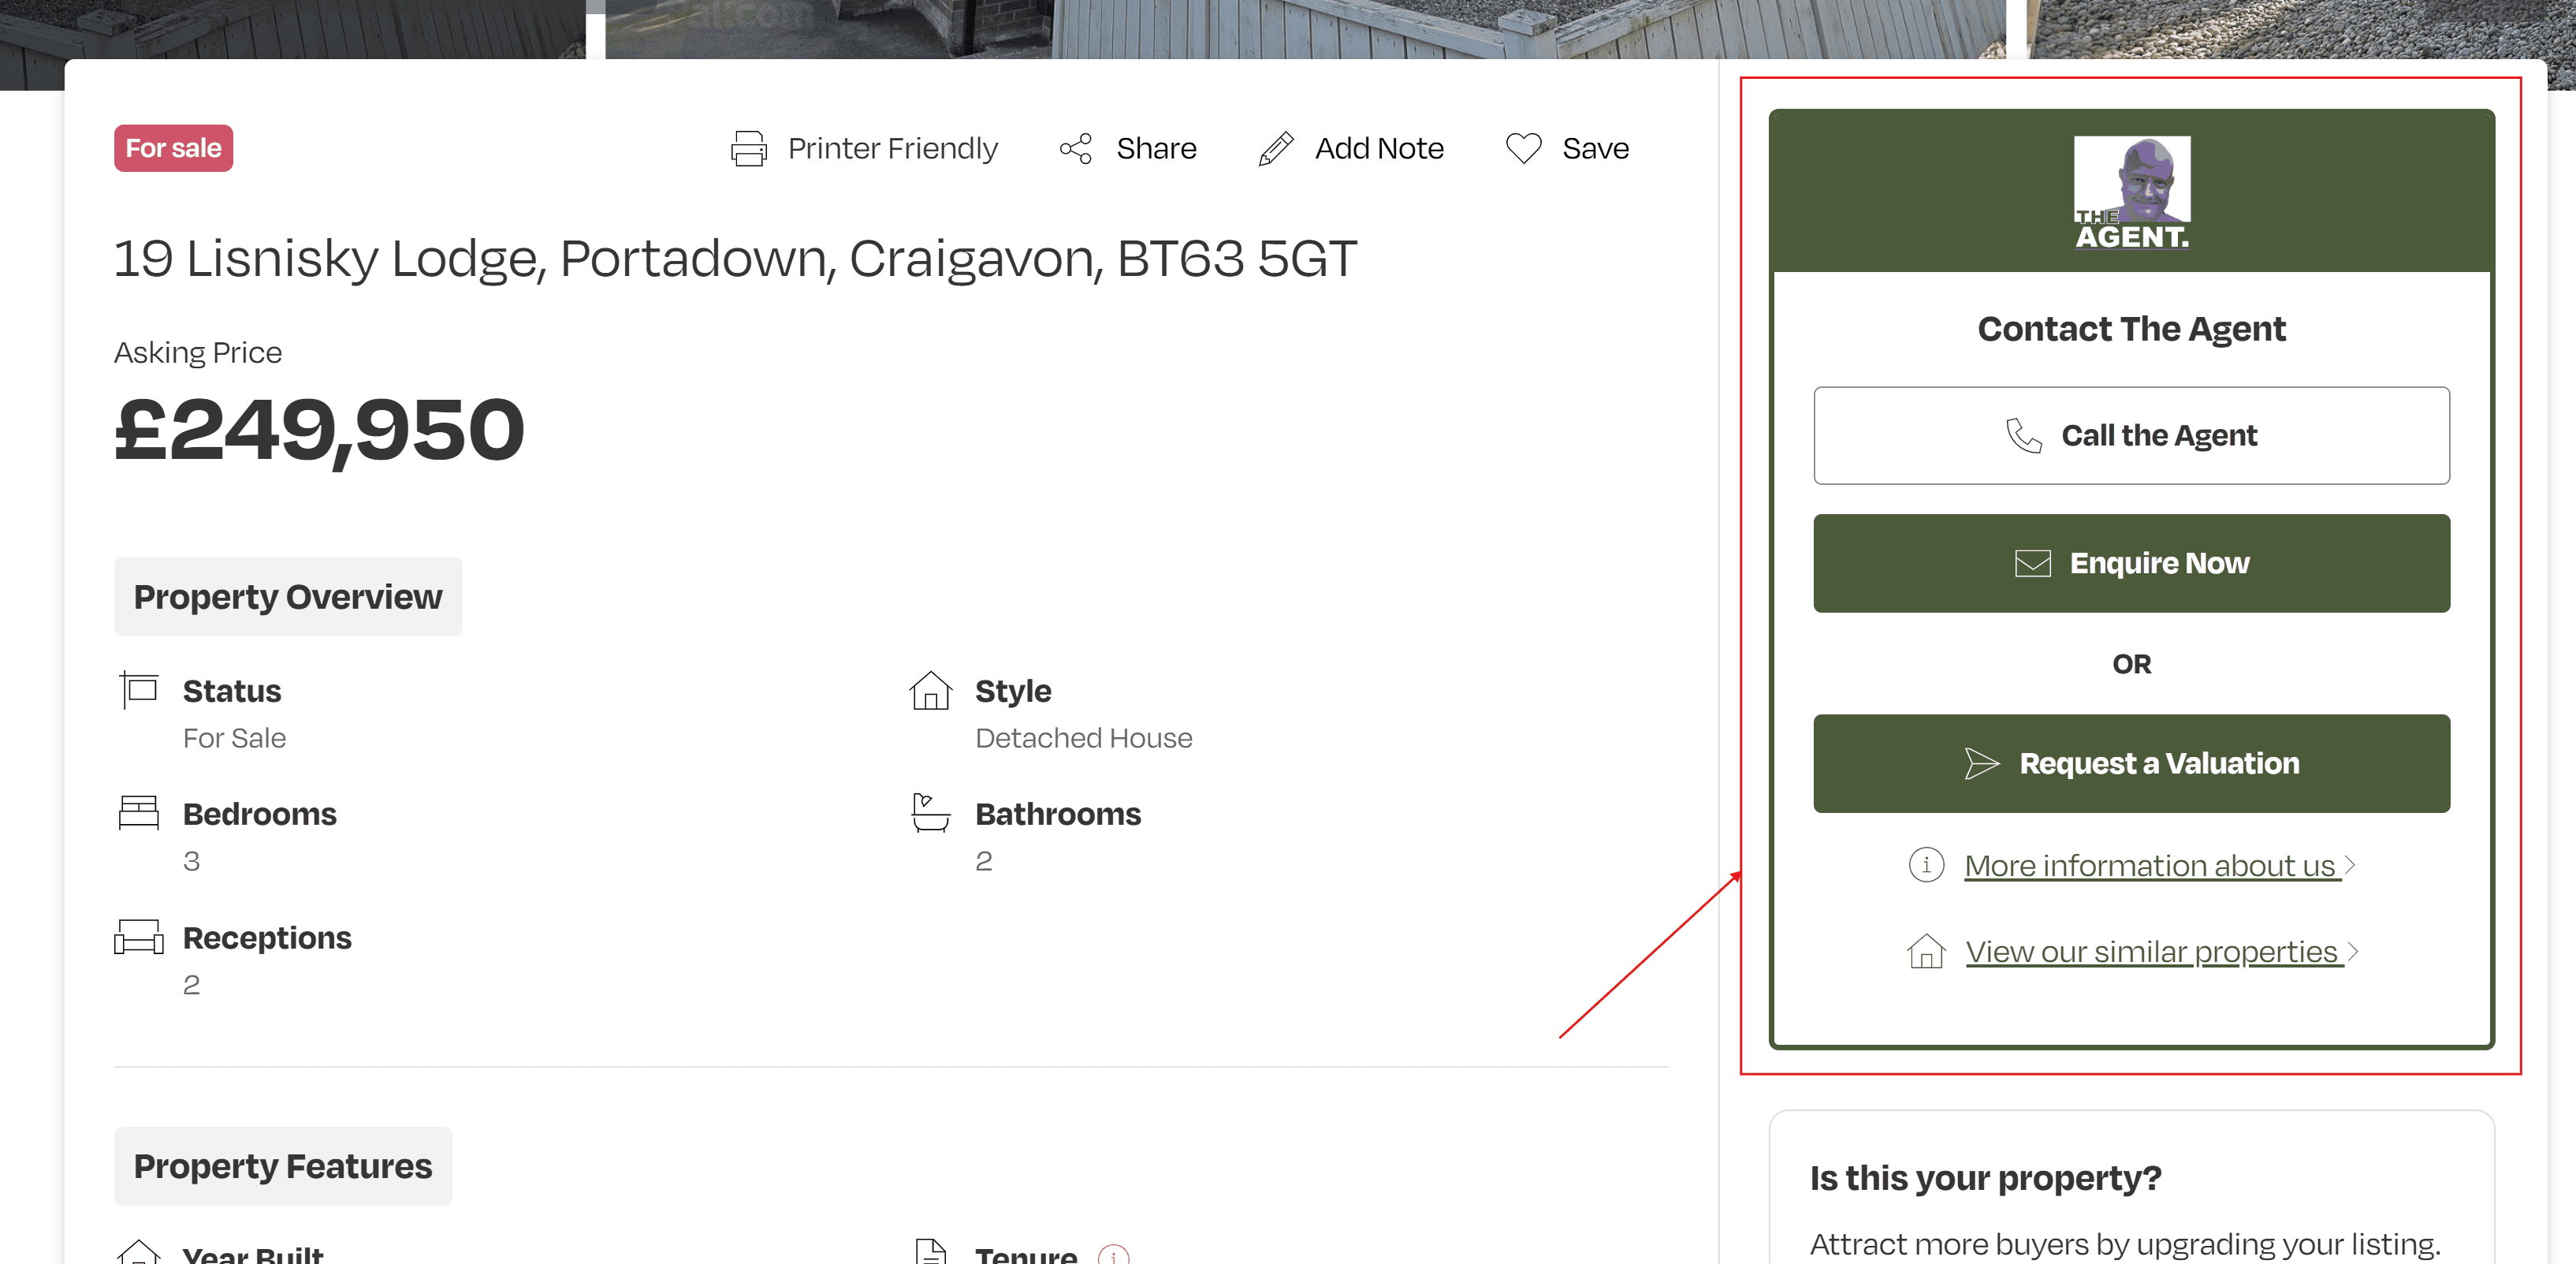Click the paper plane valuation icon
Image resolution: width=2576 pixels, height=1264 pixels.
click(x=1981, y=763)
